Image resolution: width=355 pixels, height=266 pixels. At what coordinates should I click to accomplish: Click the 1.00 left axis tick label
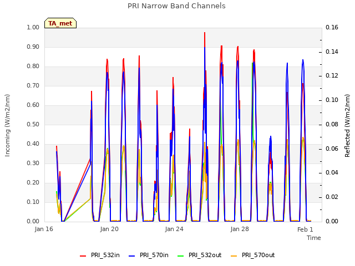(33, 27)
